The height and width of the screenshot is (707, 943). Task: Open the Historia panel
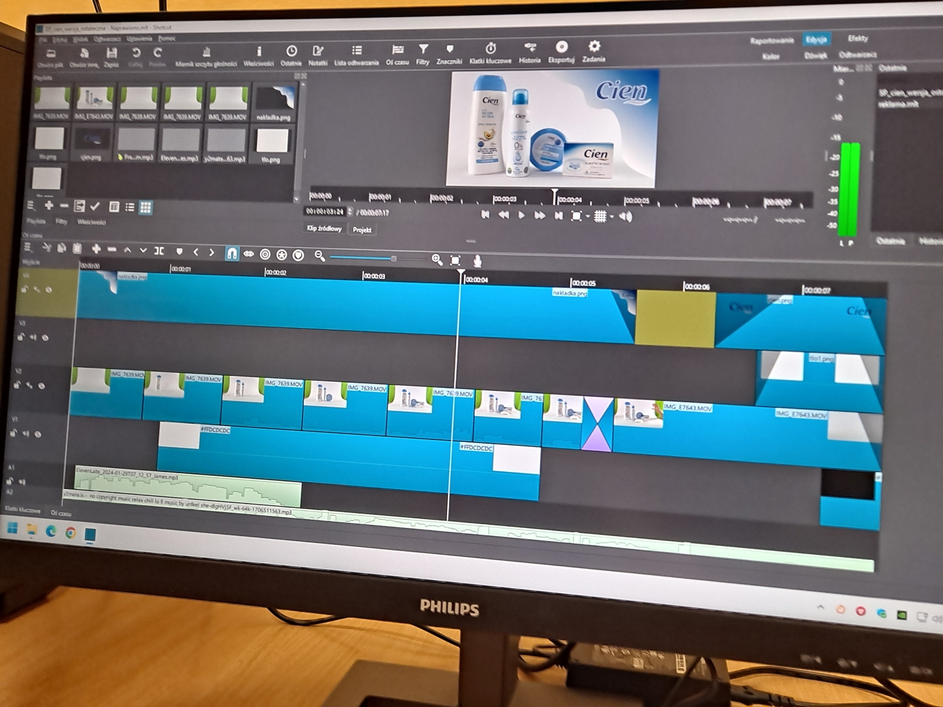pos(530,53)
